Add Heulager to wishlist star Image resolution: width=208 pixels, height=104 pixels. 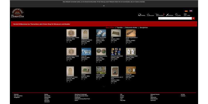tap(84, 79)
